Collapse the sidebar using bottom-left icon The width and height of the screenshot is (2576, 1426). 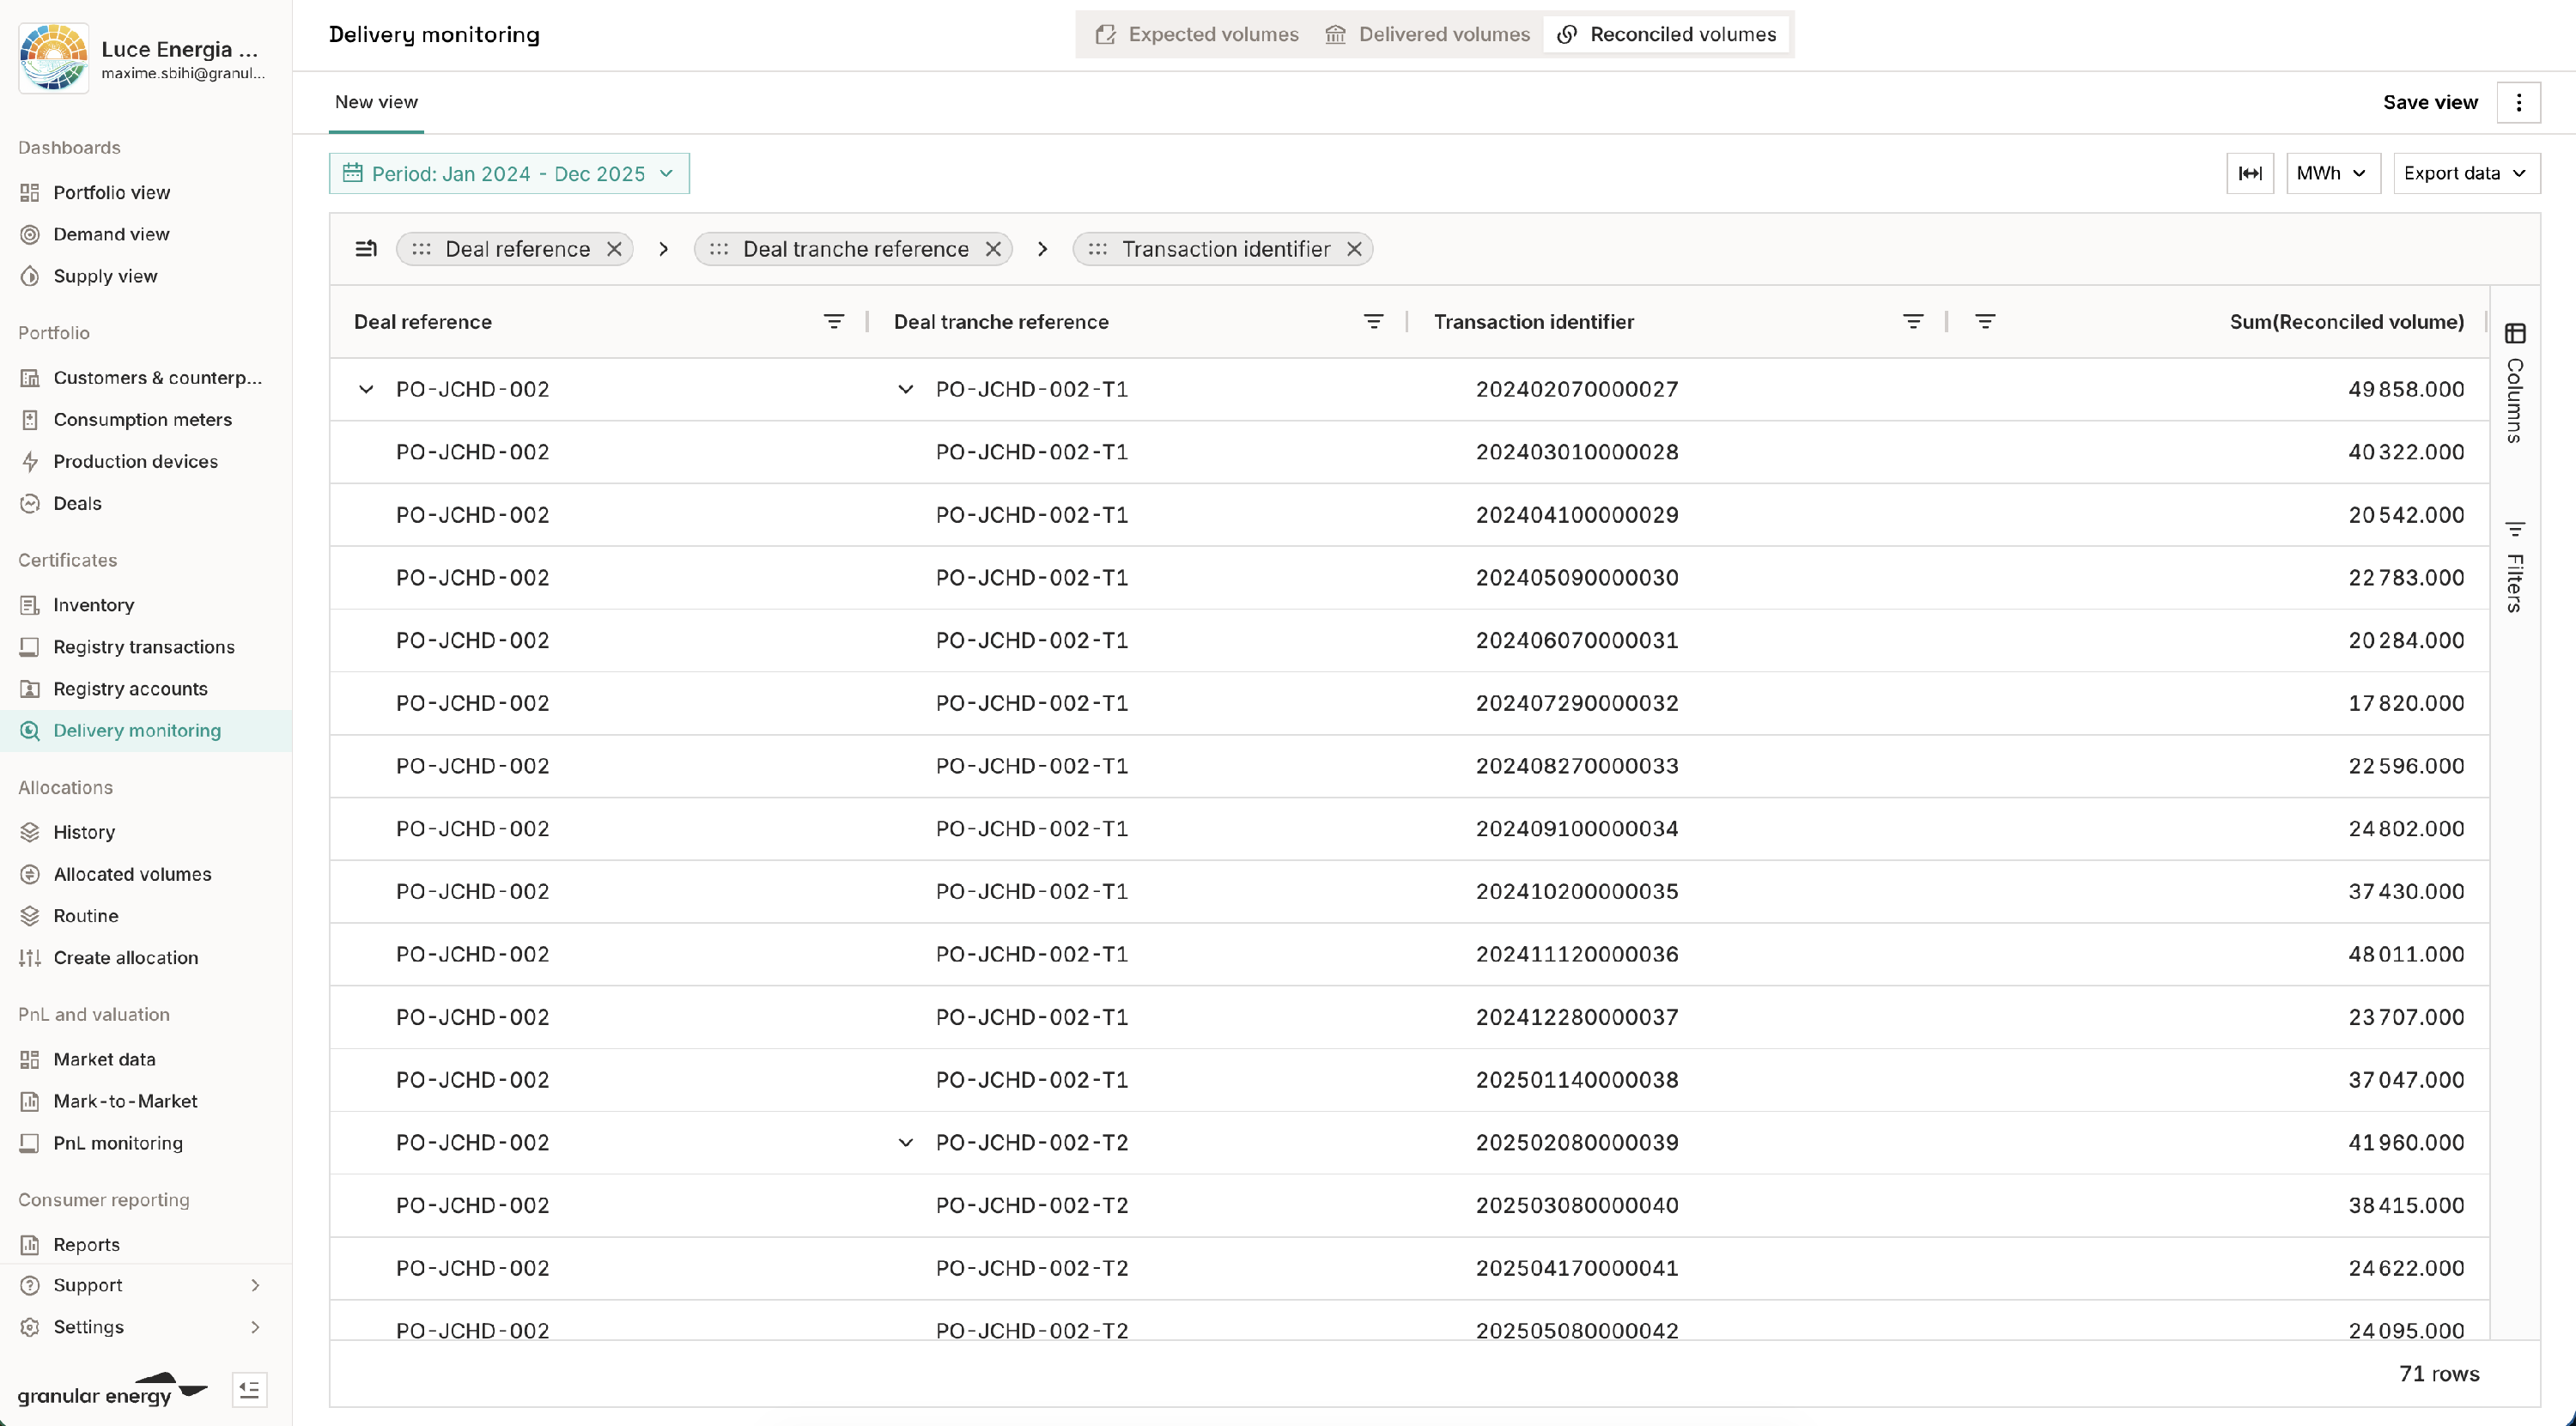[x=249, y=1389]
